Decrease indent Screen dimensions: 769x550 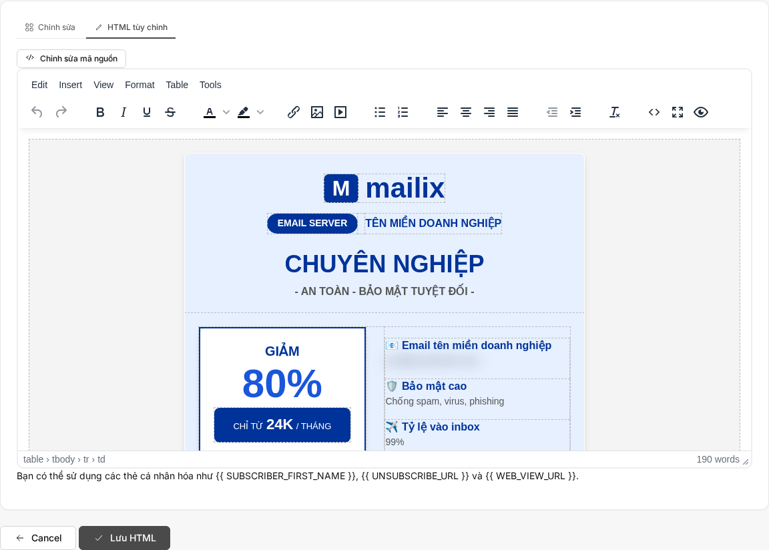pos(552,112)
